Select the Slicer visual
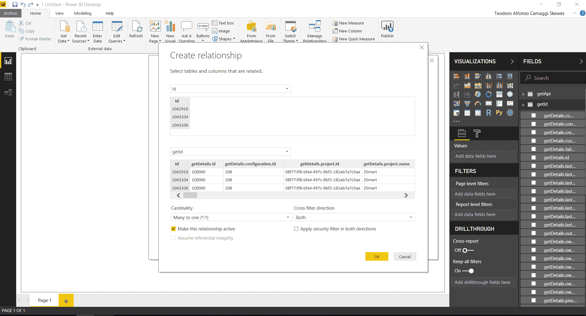586x316 pixels. 456,113
